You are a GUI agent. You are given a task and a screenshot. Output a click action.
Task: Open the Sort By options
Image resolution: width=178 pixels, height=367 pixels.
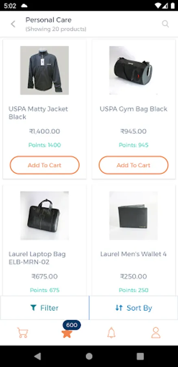coord(134,308)
